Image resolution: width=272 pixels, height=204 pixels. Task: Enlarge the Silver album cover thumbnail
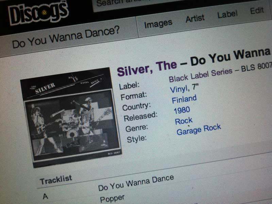pyautogui.click(x=71, y=117)
